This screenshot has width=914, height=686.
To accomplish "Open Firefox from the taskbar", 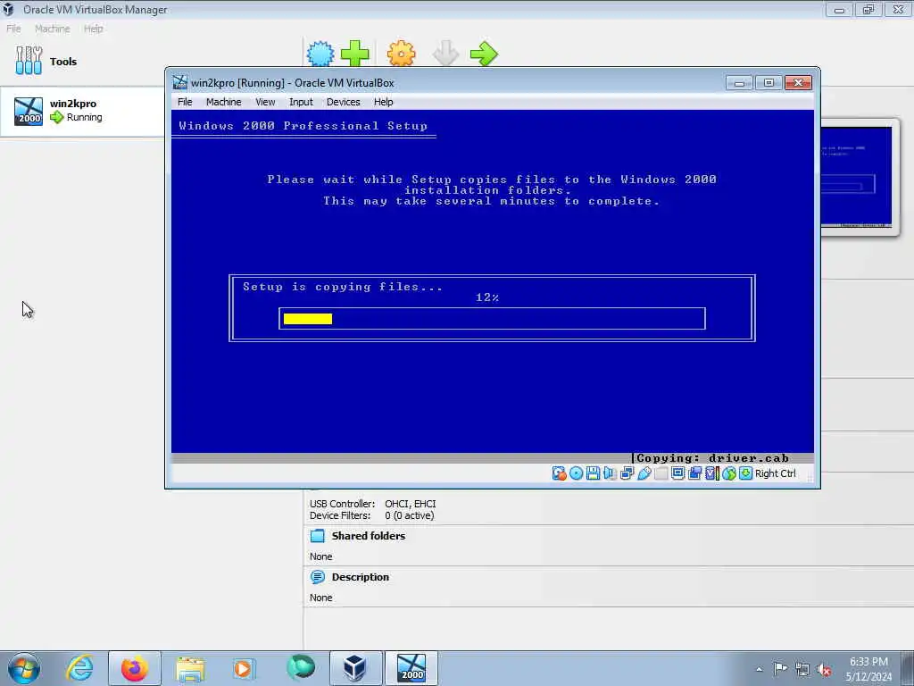I will pos(134,668).
